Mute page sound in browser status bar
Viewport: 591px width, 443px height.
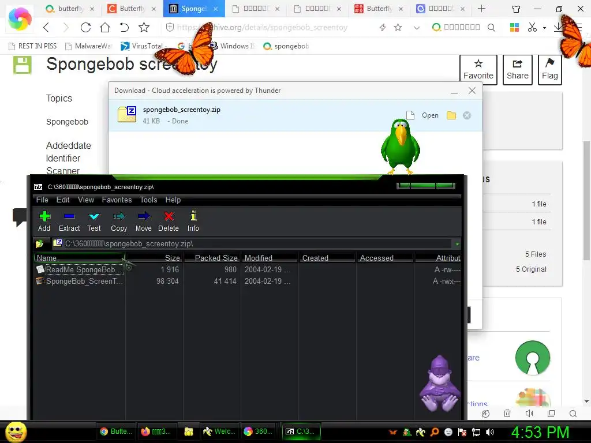[x=529, y=413]
